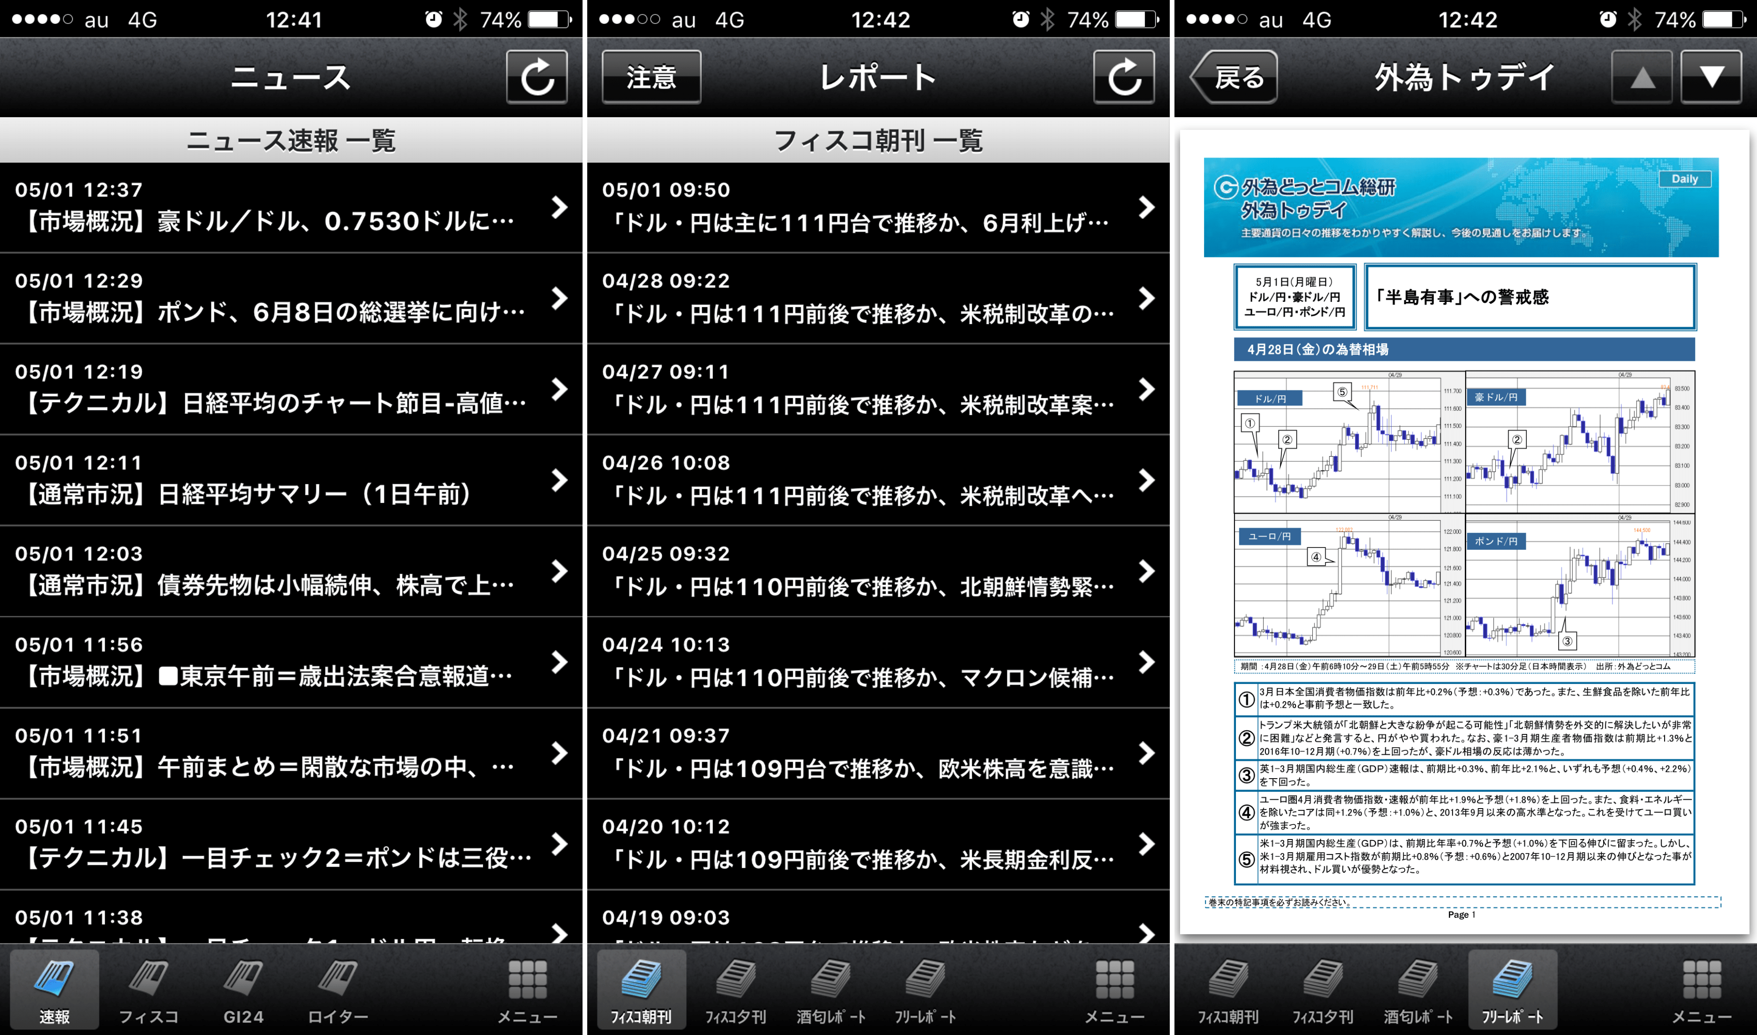The image size is (1757, 1035).
Task: Open 【市場概況】午前まとめ＝閑散な市場 news
Action: click(291, 753)
